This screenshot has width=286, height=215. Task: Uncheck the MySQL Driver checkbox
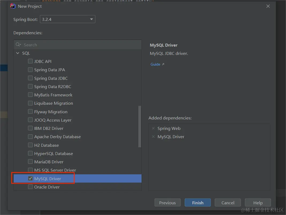(30, 178)
